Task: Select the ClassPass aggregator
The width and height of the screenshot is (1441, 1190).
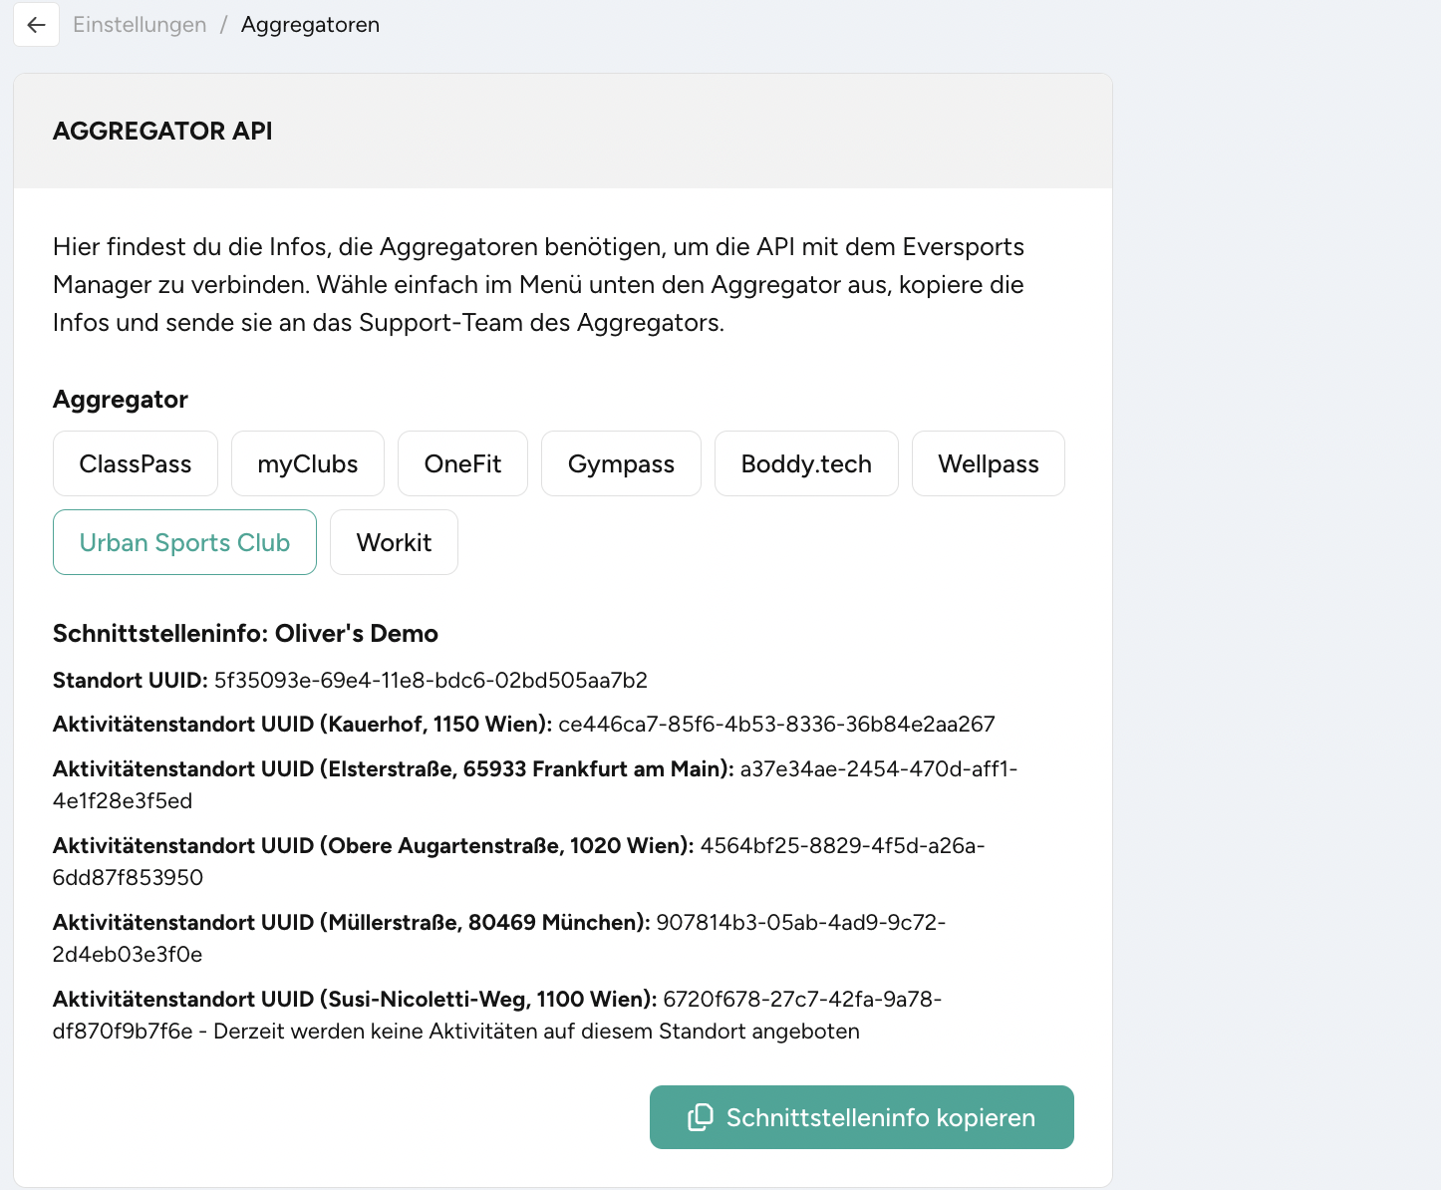Action: [x=136, y=463]
